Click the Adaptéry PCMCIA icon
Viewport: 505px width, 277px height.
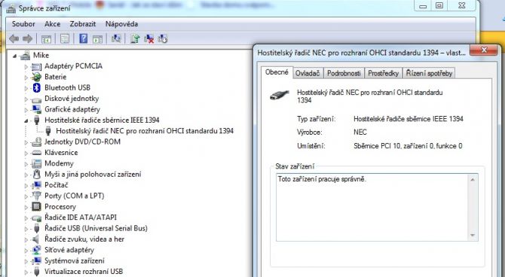click(x=36, y=66)
